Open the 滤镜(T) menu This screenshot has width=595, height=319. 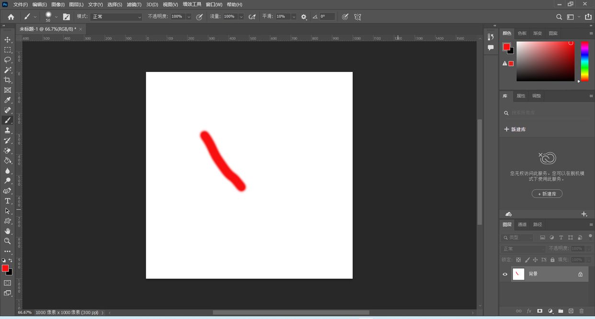pos(134,4)
